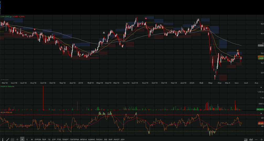The height and width of the screenshot is (141, 264).
Task: Open the data table grid icon
Action: pyautogui.click(x=12, y=139)
